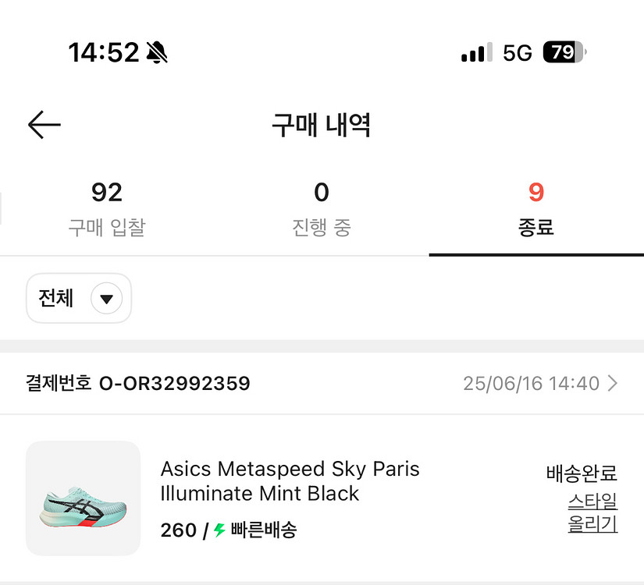Tap the 260 size label

click(178, 530)
